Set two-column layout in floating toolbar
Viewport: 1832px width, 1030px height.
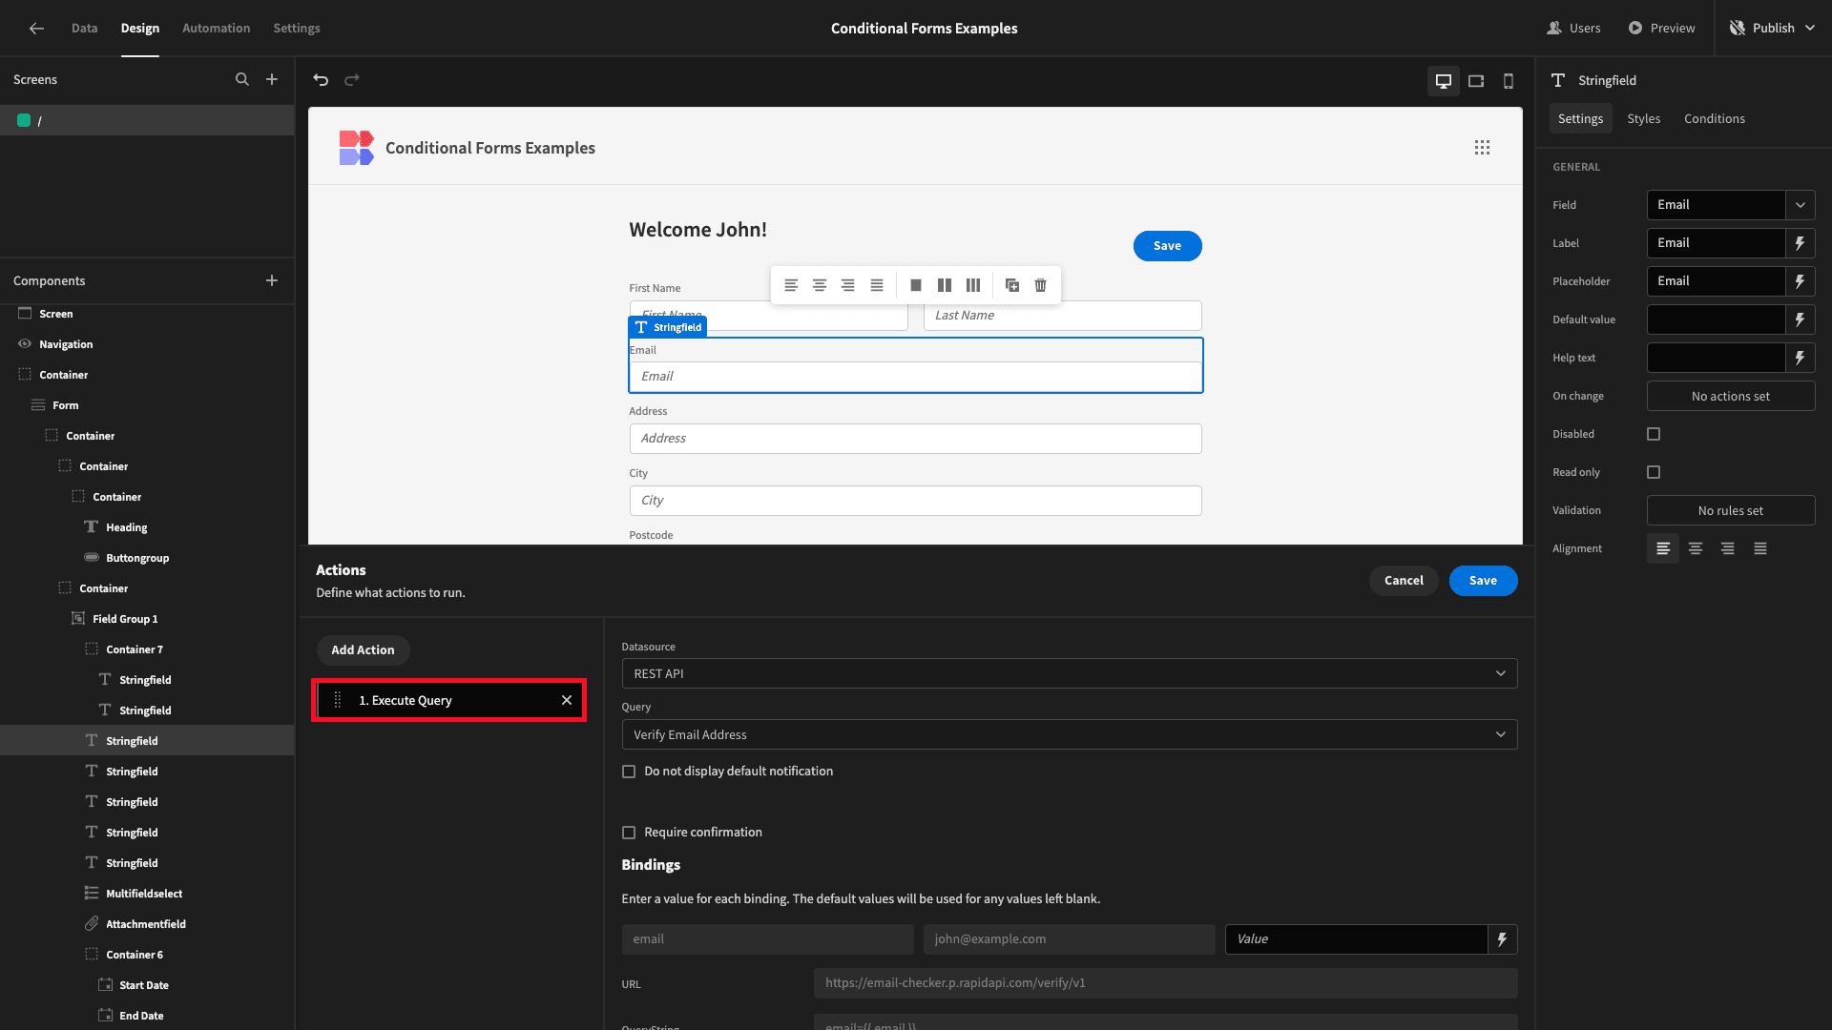click(x=945, y=285)
